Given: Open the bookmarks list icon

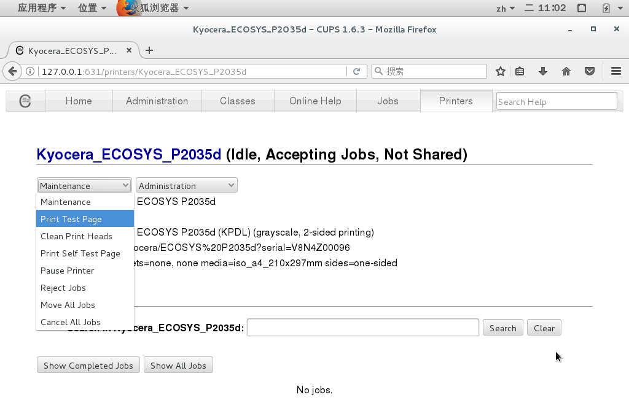Looking at the screenshot, I should 520,71.
